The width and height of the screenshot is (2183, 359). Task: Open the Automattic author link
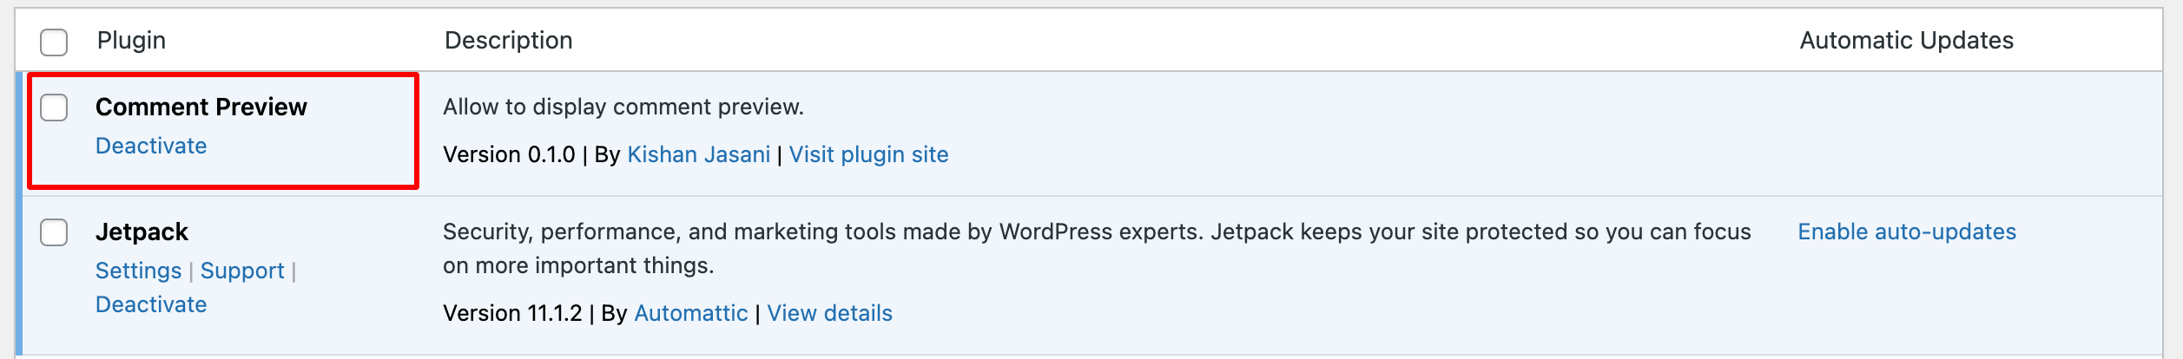[690, 313]
